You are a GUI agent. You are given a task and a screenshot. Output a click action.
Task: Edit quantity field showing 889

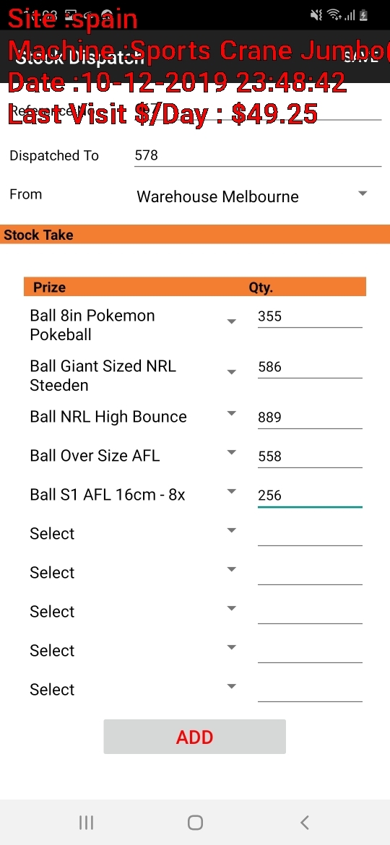point(310,417)
